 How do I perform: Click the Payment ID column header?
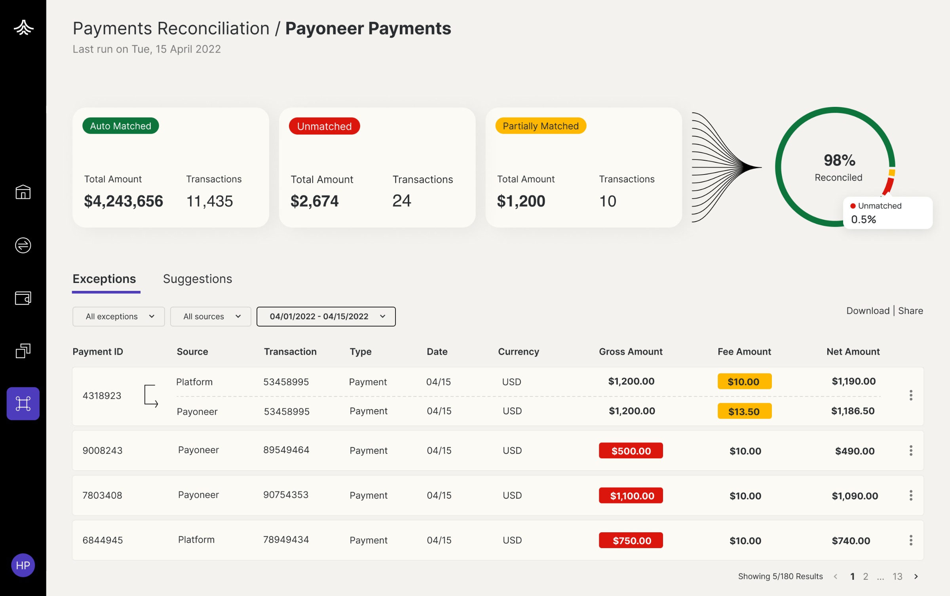pos(98,351)
